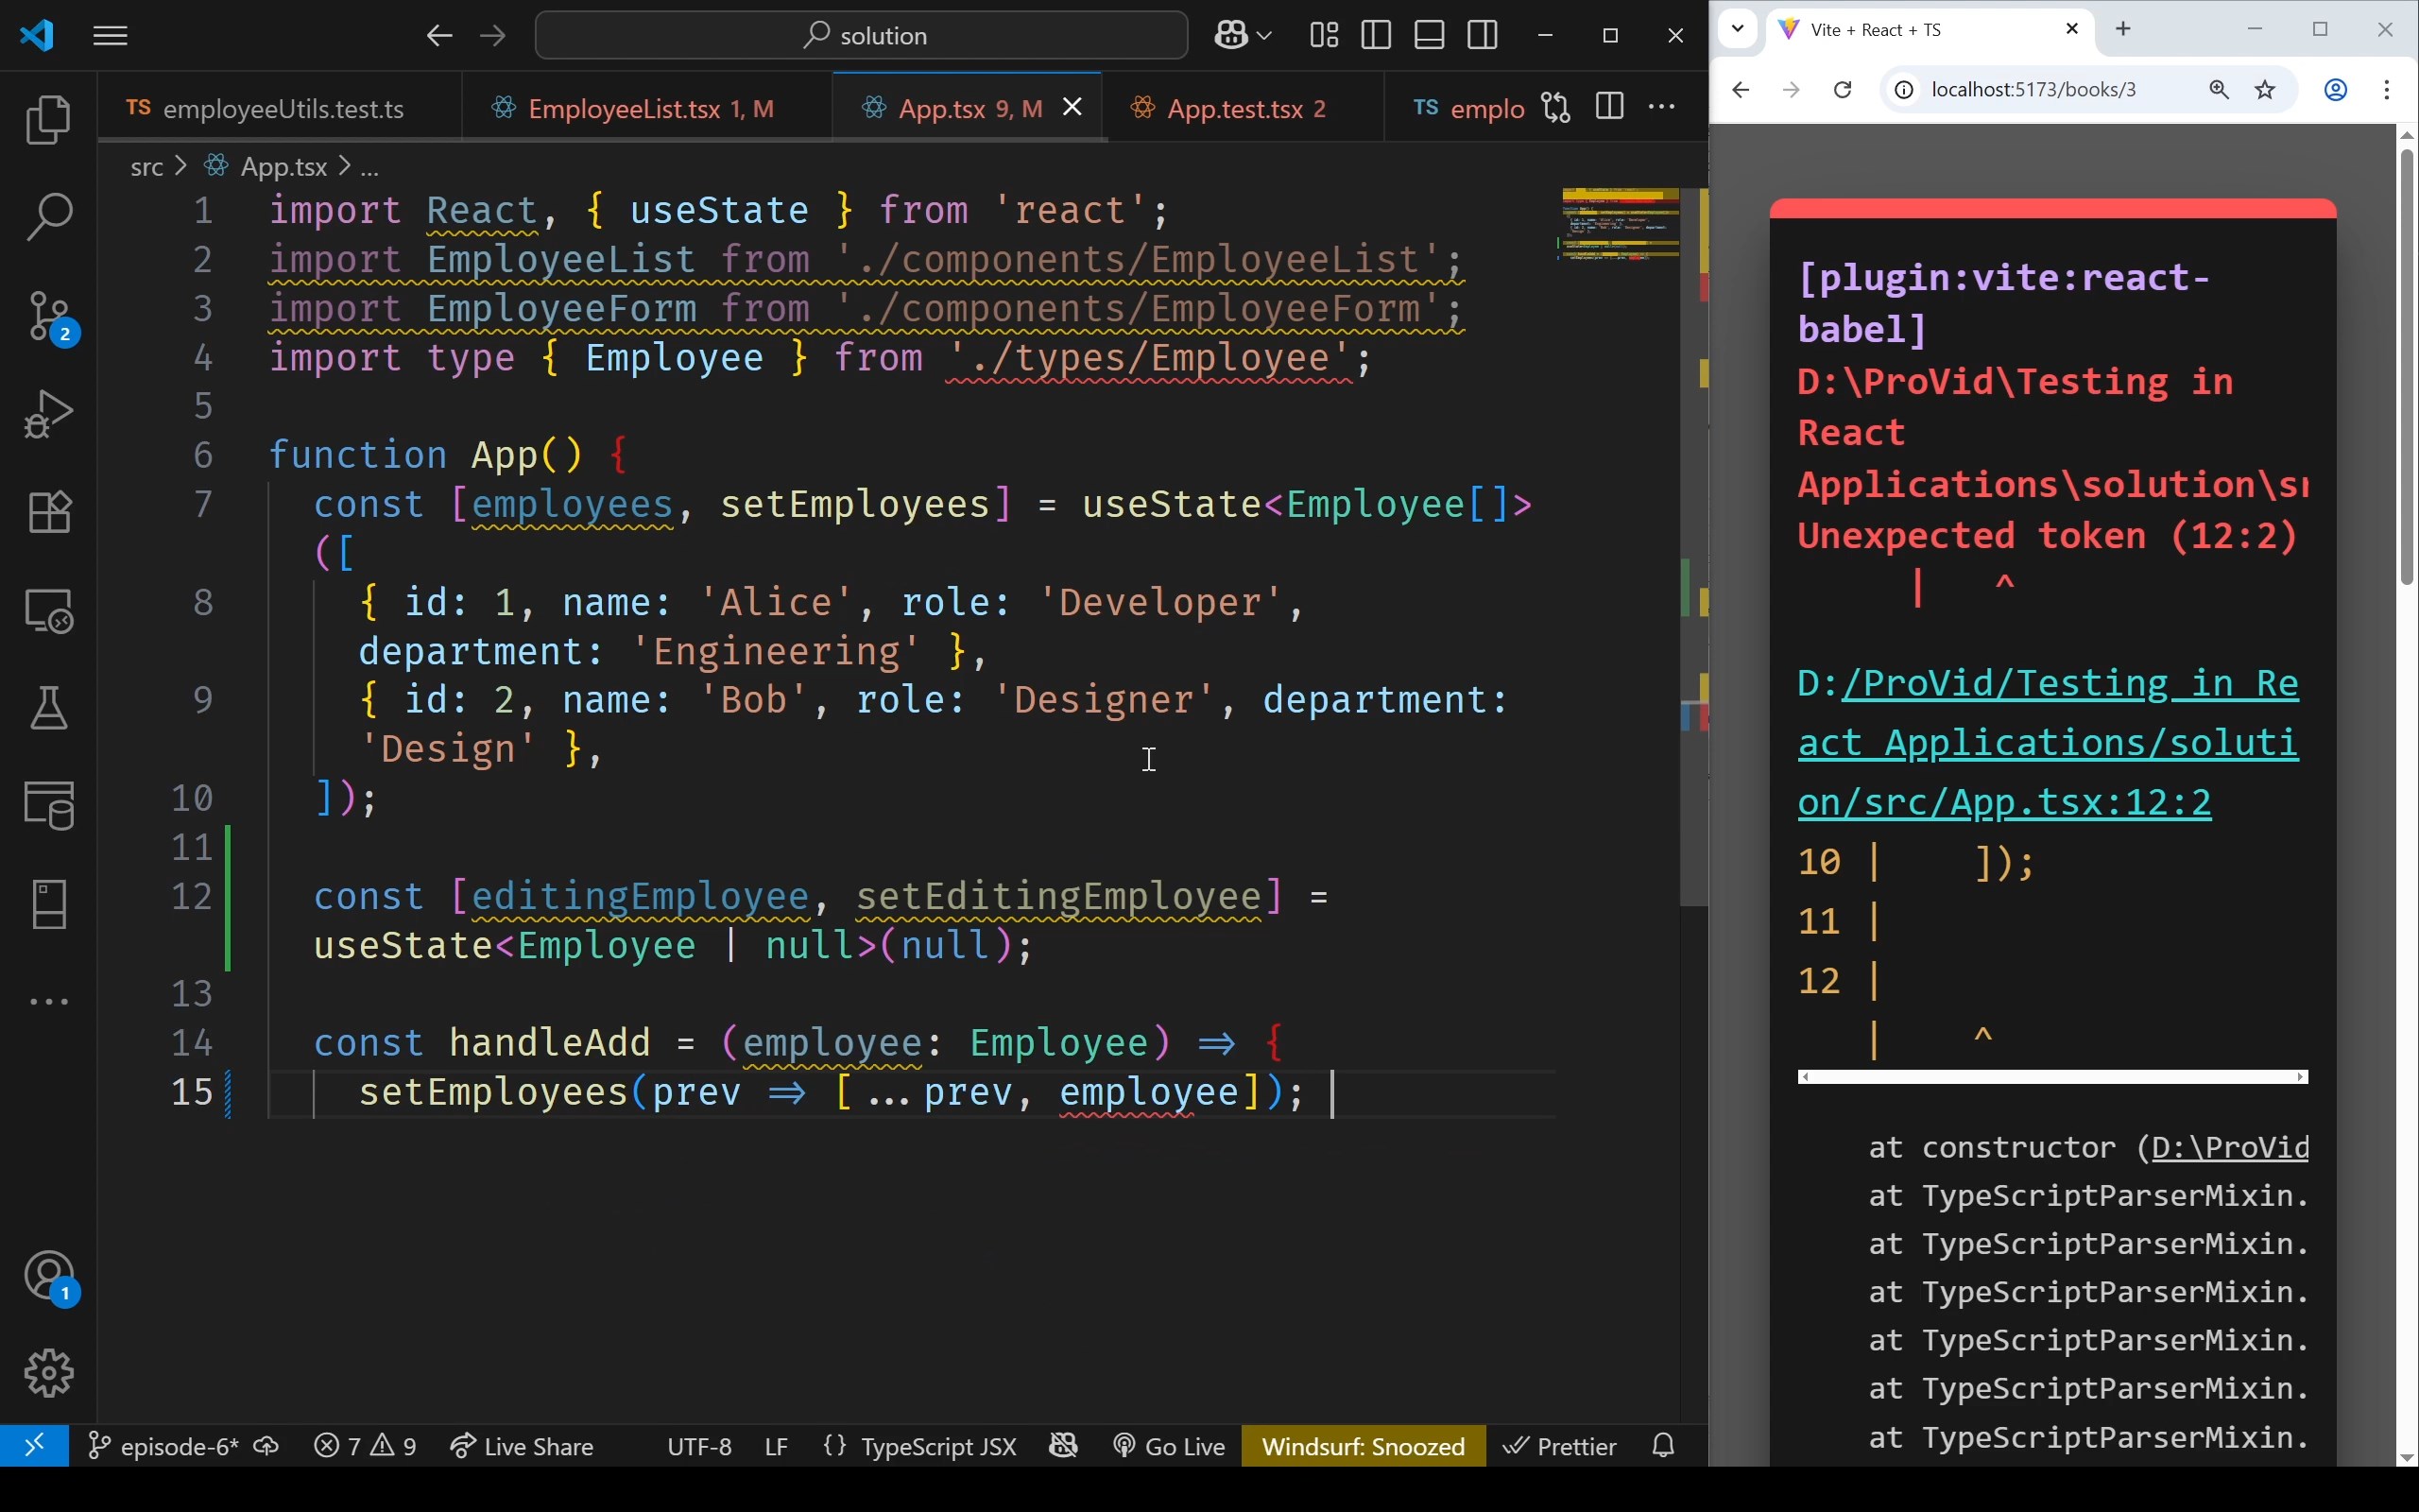The width and height of the screenshot is (2419, 1512).
Task: Open the VS Code hamburger menu
Action: point(111,35)
